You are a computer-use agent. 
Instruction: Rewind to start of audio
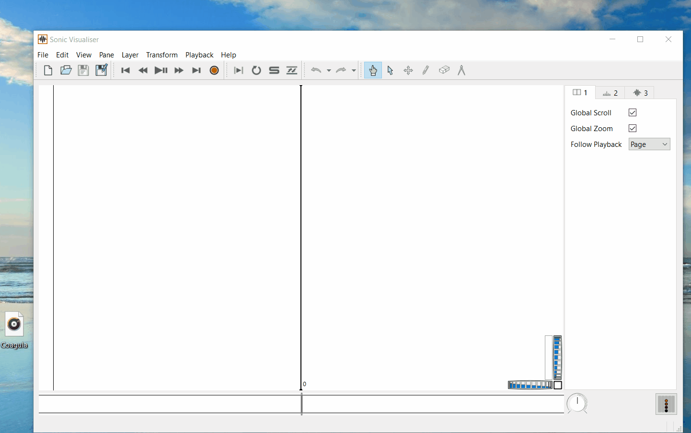[x=126, y=70]
